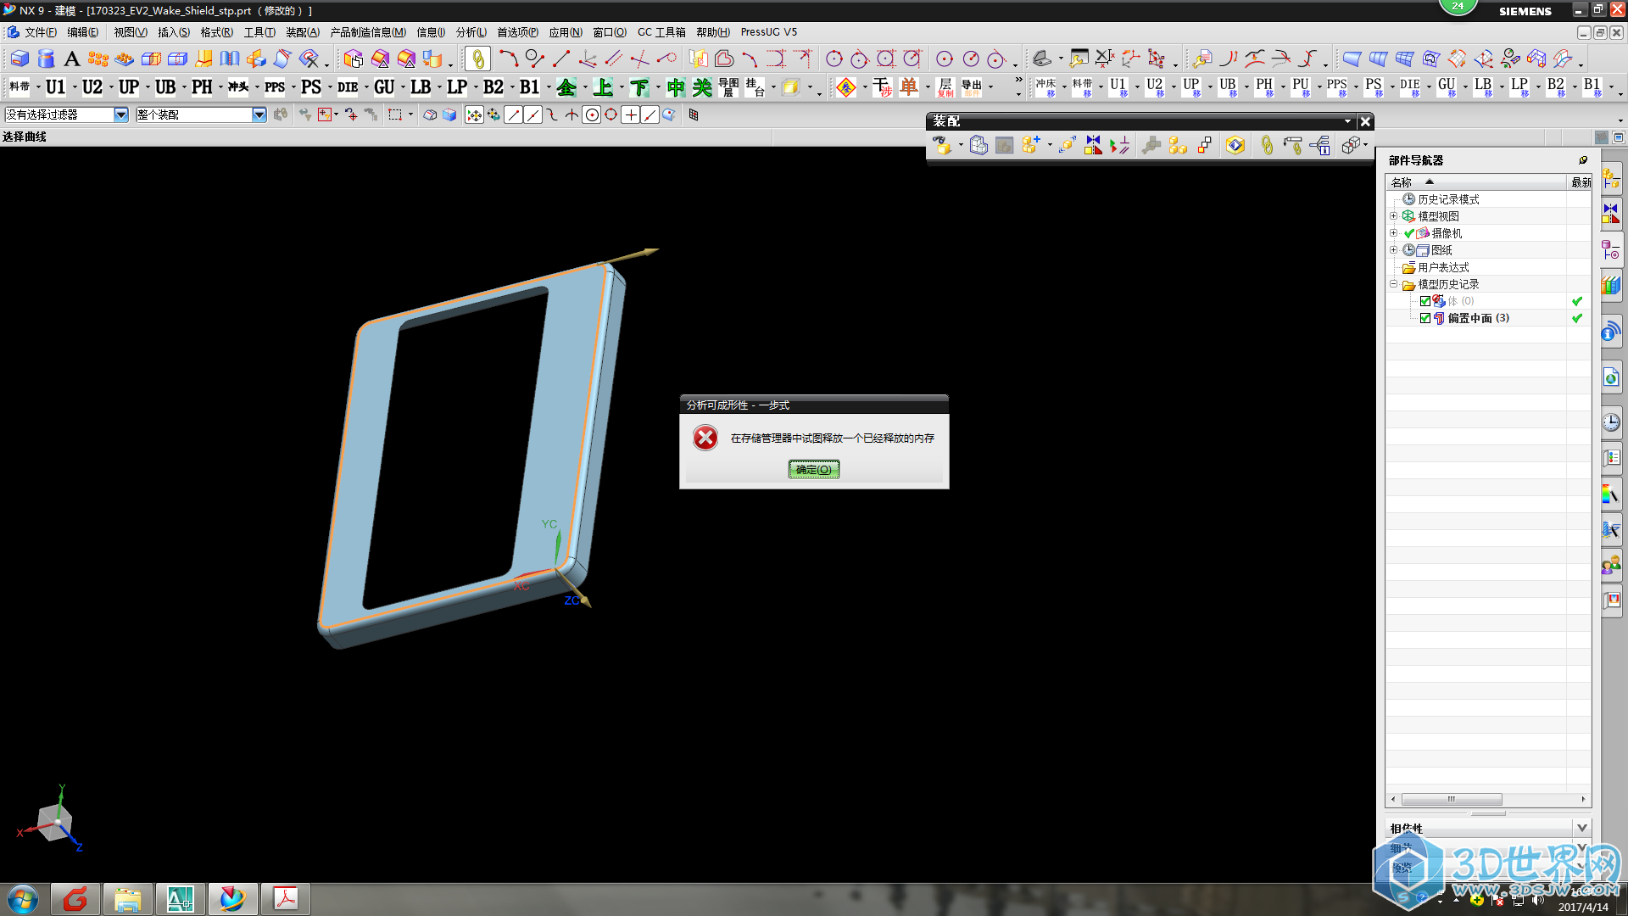1628x916 pixels.
Task: Click the arc curve tool icon
Action: click(507, 59)
